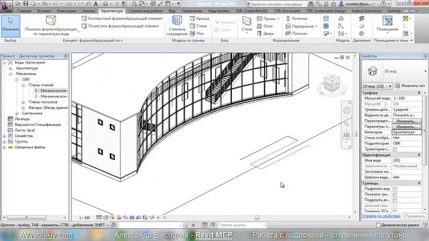The width and height of the screenshot is (429, 241).
Task: Click Поместить формообразующий элемент tool
Action: pos(121,26)
